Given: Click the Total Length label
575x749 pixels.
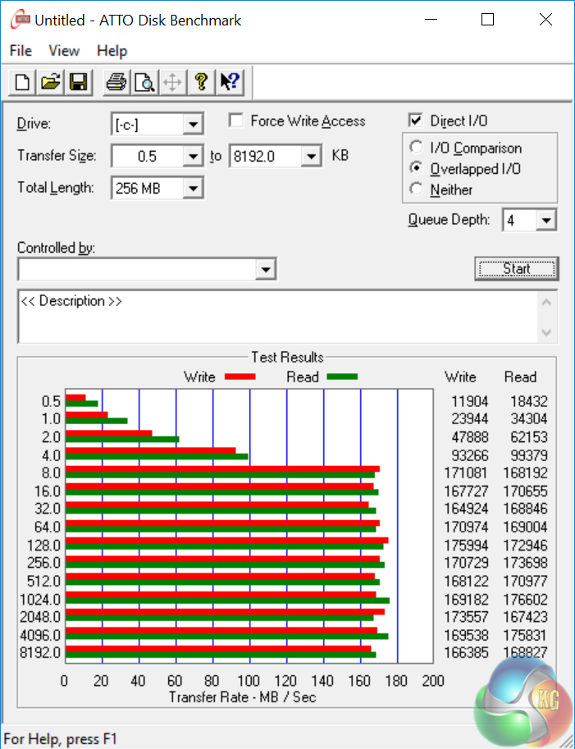Looking at the screenshot, I should (56, 187).
